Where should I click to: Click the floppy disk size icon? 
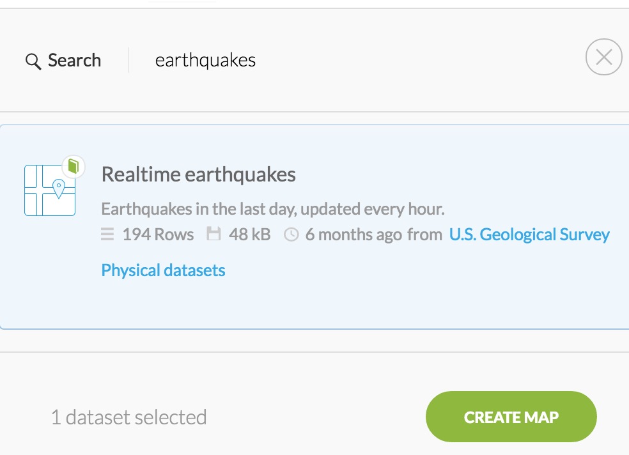[x=214, y=235]
